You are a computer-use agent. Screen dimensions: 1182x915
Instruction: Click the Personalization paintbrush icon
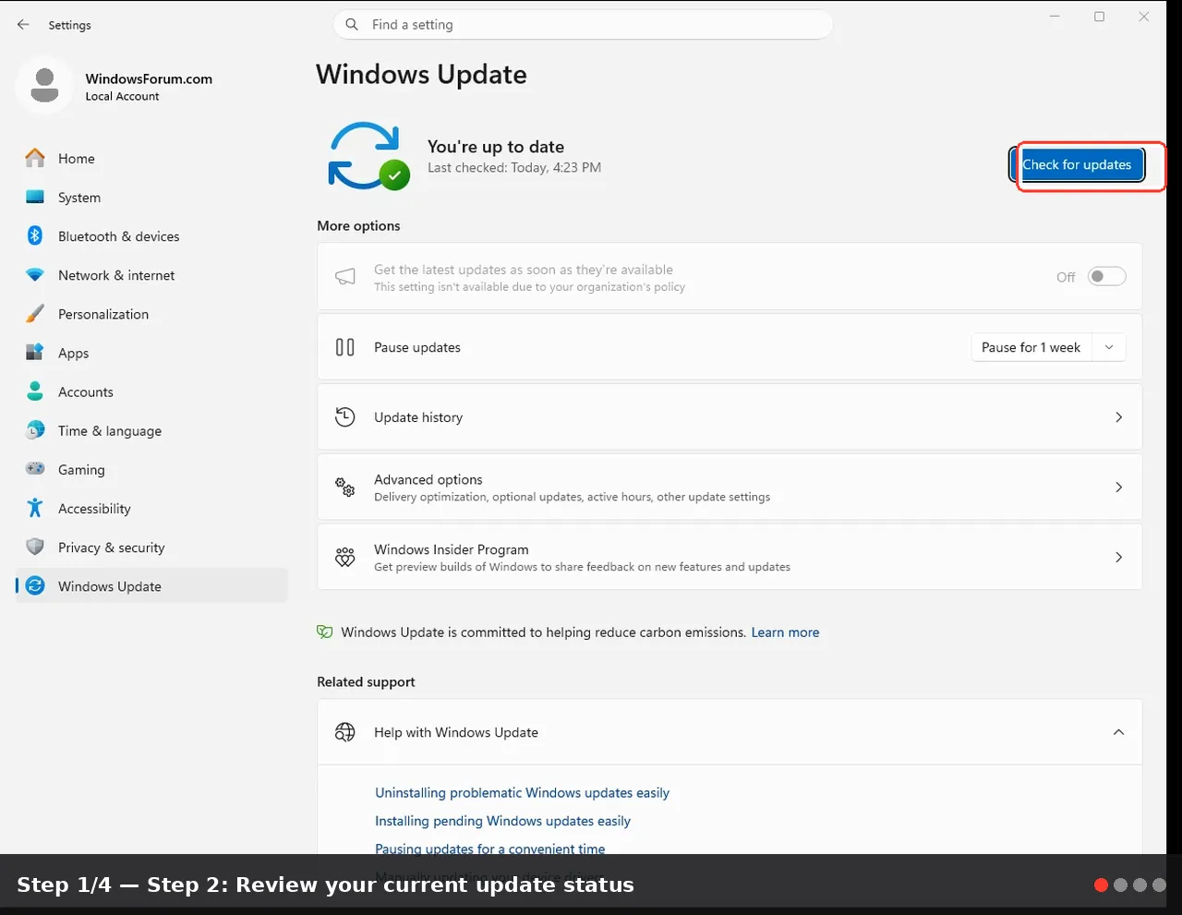35,314
